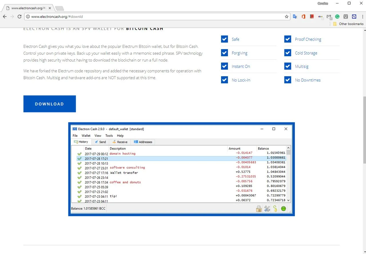Reload the electroncash.org page

(x=19, y=17)
